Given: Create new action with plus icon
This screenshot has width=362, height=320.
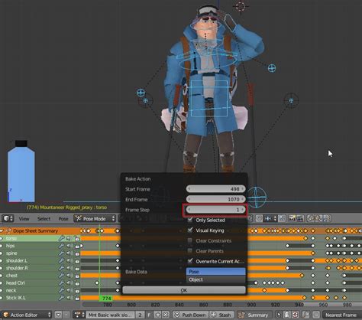Looking at the screenshot, I should (157, 315).
